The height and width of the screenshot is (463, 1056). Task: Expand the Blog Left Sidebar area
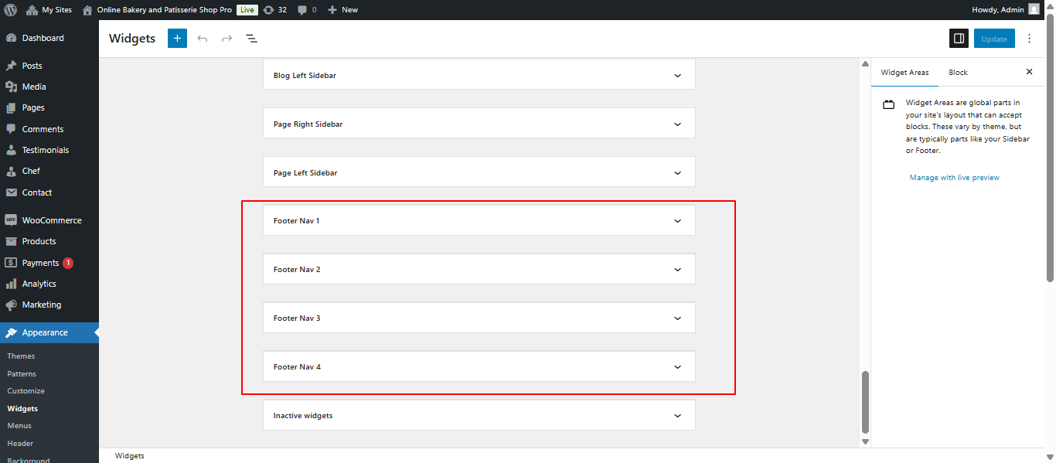[676, 74]
